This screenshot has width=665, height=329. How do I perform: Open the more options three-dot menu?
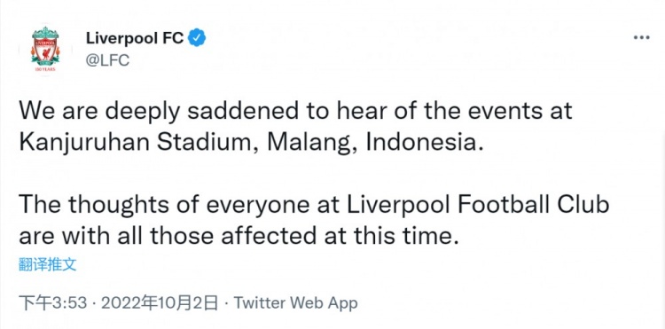641,38
